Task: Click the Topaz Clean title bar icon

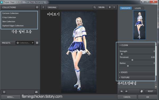Action: point(2,2)
